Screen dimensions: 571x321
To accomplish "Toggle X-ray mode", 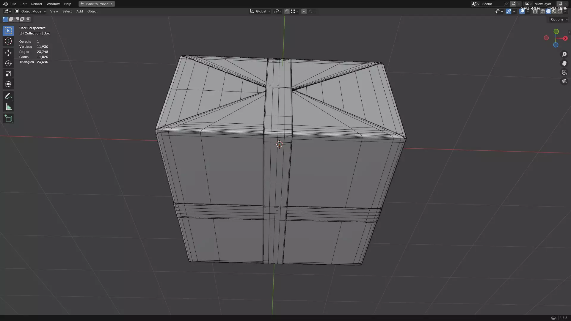I will [535, 11].
